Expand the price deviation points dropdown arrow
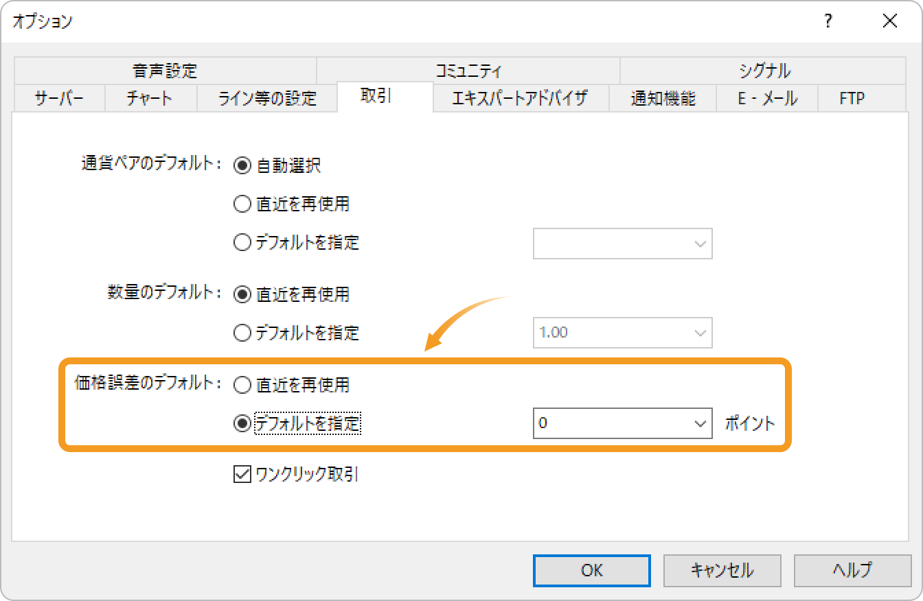The image size is (923, 601). point(700,424)
